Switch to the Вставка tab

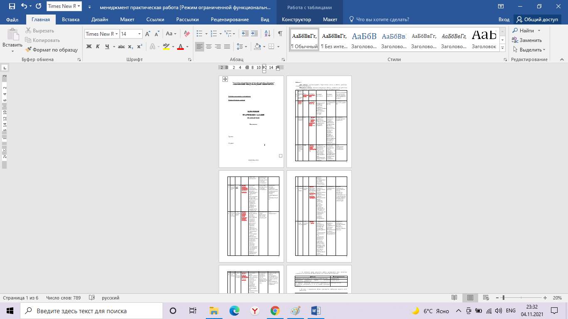[71, 20]
